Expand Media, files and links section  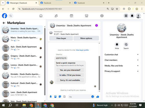point(122,66)
